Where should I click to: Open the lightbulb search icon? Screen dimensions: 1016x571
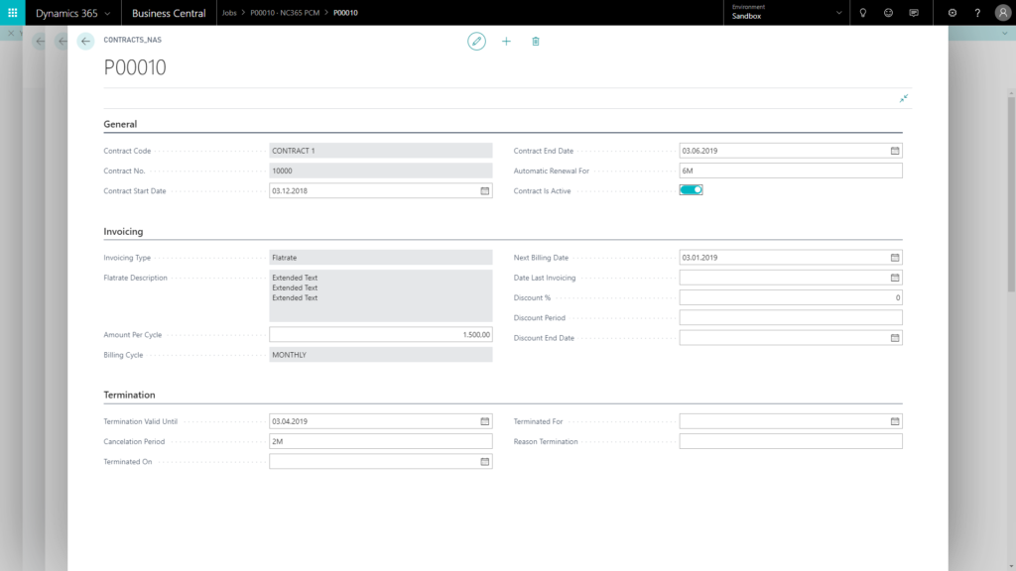862,13
